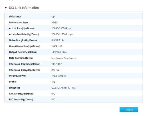The height and width of the screenshot is (116, 149).
Task: Select the 17a profile value
Action: [x=53, y=82]
